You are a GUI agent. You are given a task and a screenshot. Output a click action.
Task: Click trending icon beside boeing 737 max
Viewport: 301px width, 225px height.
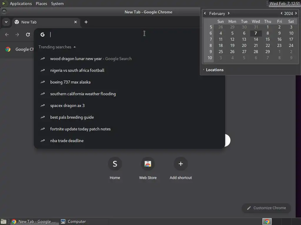click(x=43, y=82)
